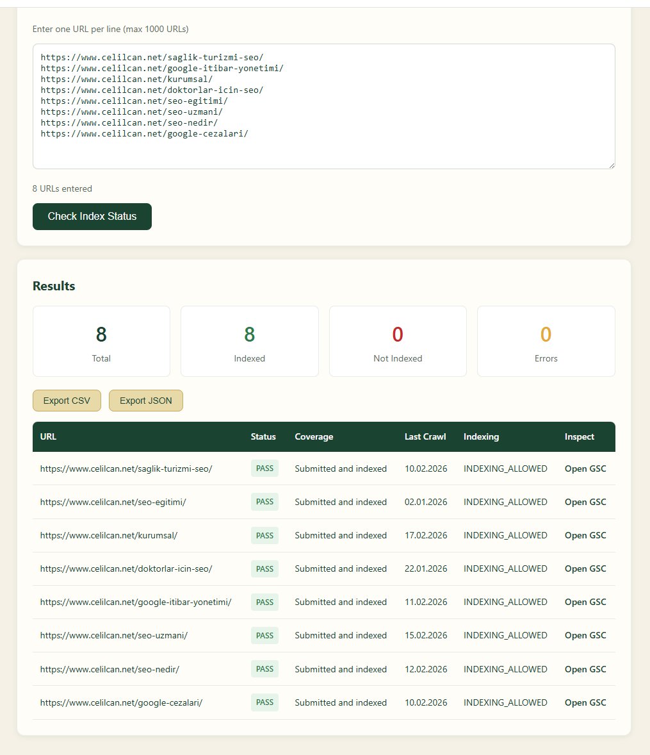Click inside the URL list textarea

324,106
